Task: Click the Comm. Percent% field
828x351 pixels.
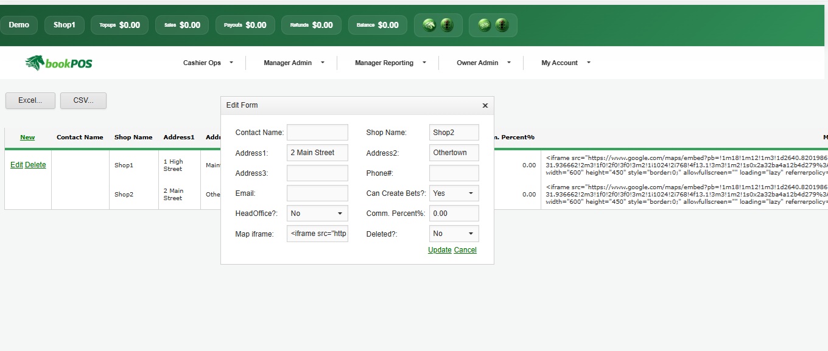Action: pyautogui.click(x=454, y=214)
